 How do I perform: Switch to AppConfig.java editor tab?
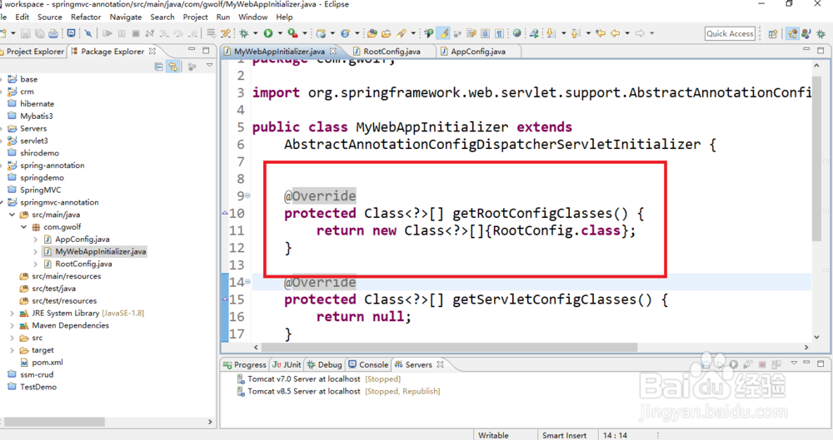(477, 52)
